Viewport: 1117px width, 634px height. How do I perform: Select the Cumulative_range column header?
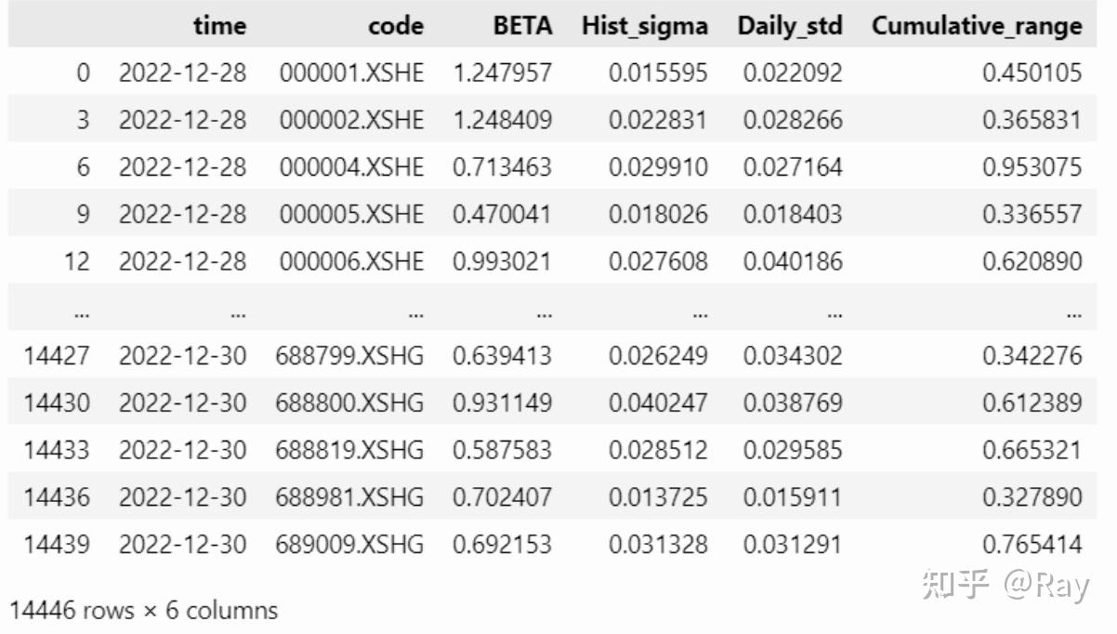977,26
